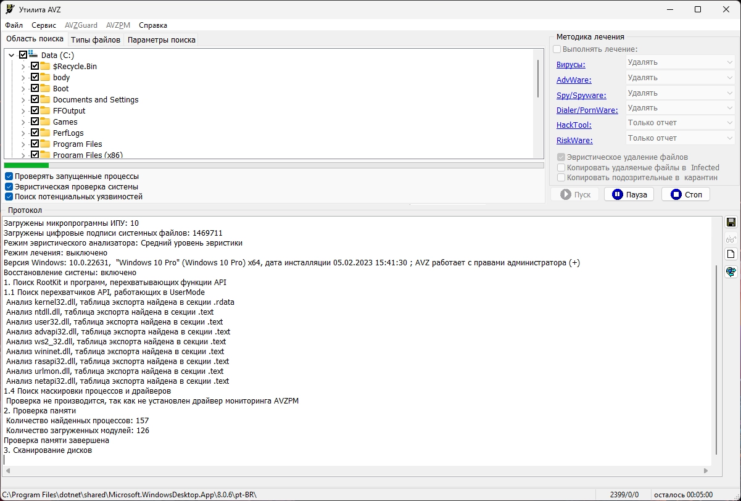Click the globe shield icon beside protocol
Viewport: 741px width, 501px height.
pyautogui.click(x=731, y=271)
